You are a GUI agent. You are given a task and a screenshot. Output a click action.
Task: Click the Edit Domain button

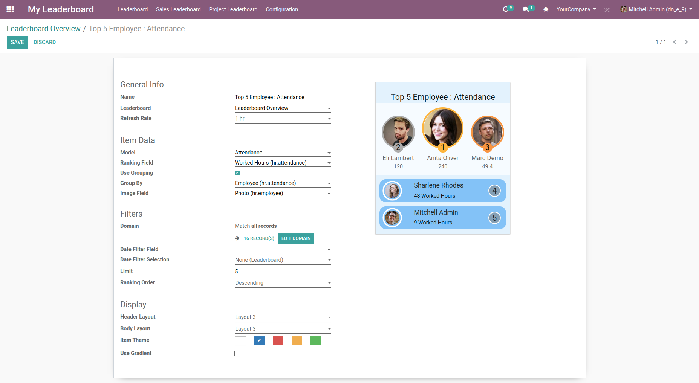[x=296, y=238]
